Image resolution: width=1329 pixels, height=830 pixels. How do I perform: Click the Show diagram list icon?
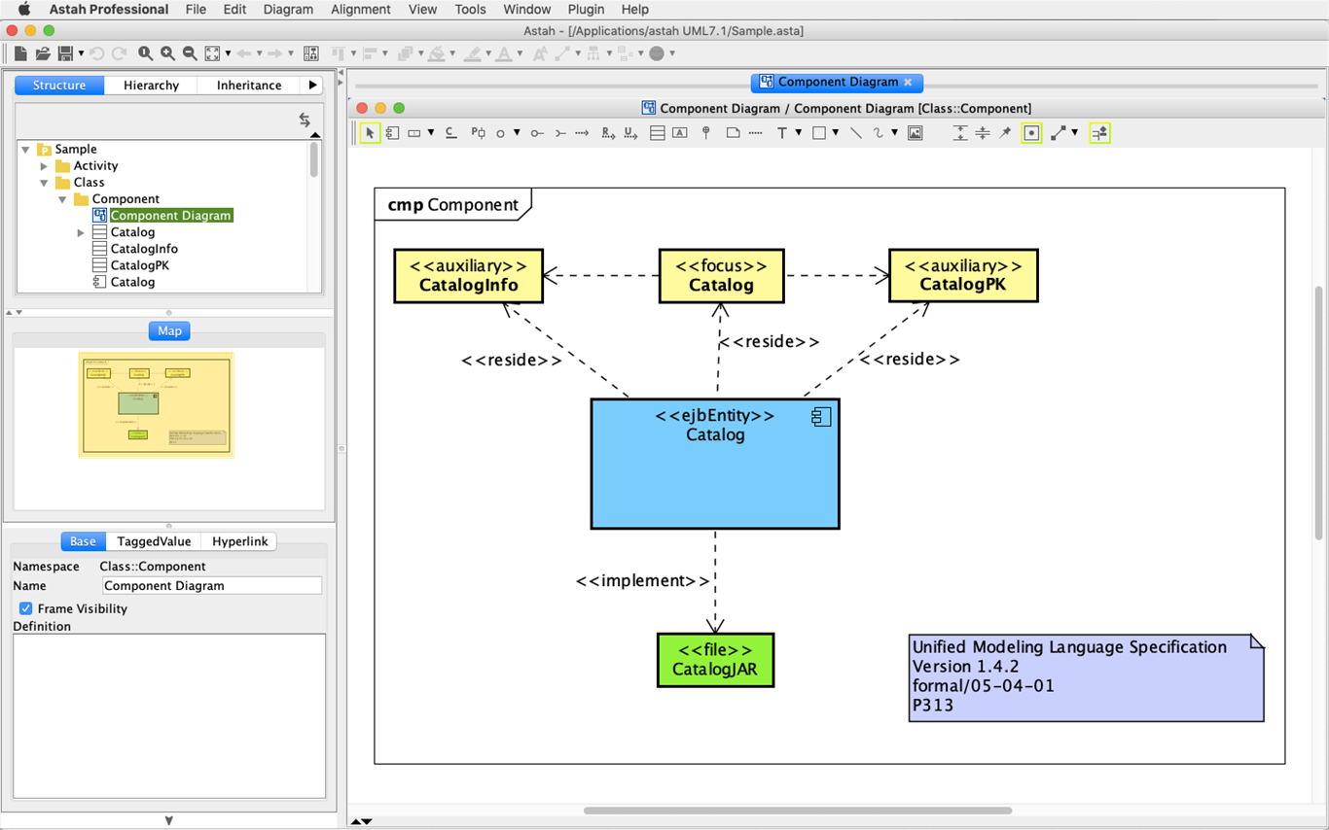click(310, 53)
